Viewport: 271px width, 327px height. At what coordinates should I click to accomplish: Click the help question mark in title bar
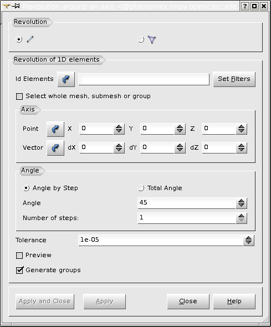[245, 6]
